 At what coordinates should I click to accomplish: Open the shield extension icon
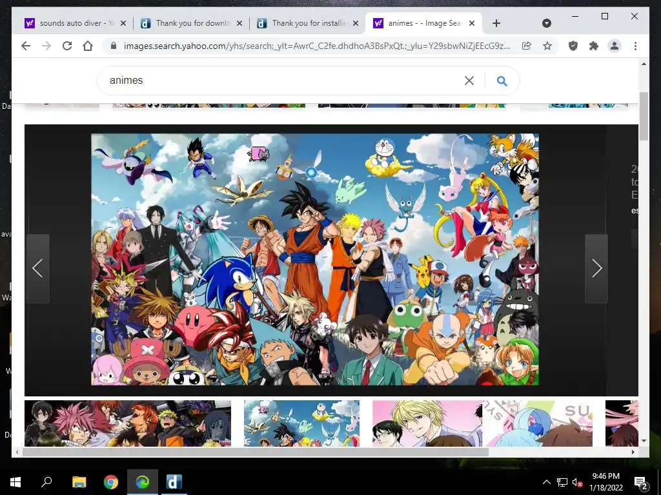pos(573,46)
